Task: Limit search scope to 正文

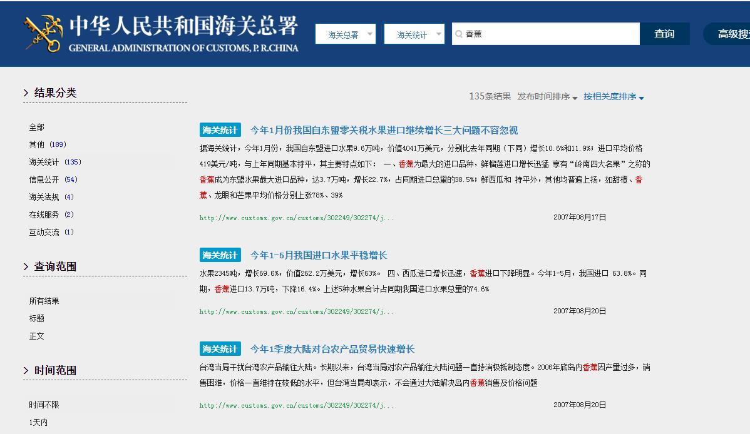Action: (x=37, y=336)
